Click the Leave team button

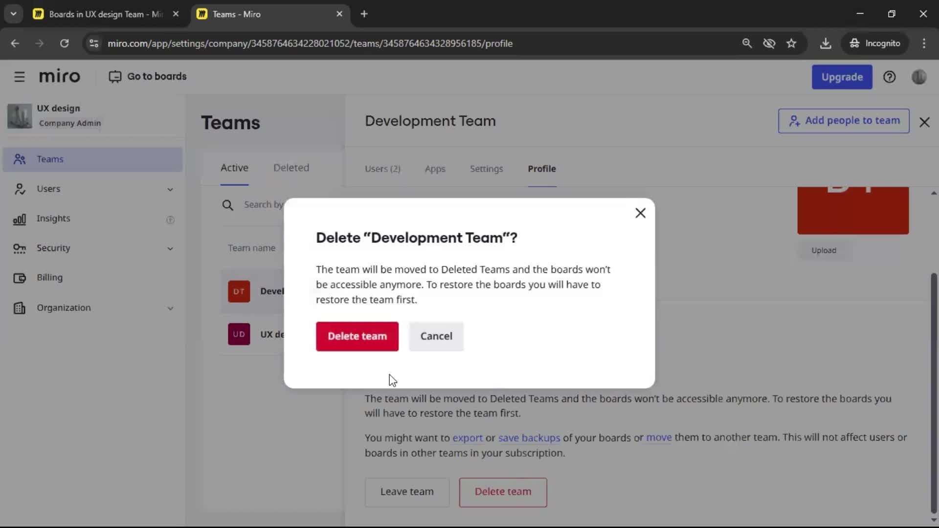click(407, 492)
